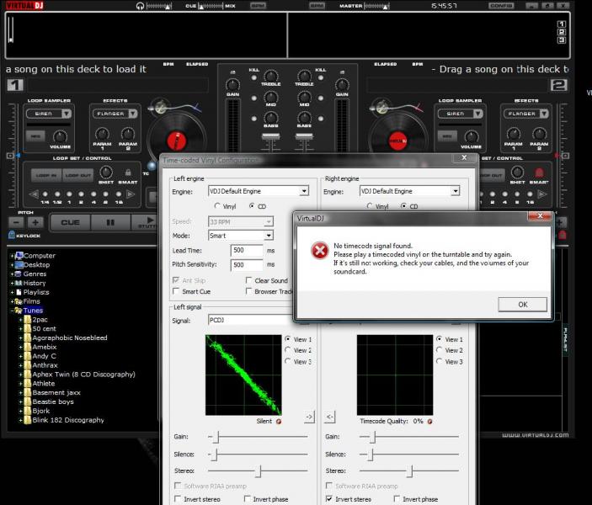592x505 pixels.
Task: Open the Loop Sampler Siren dropdown on left deck
Action: pyautogui.click(x=47, y=114)
